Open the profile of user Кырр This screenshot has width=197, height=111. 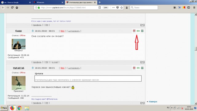point(18,31)
